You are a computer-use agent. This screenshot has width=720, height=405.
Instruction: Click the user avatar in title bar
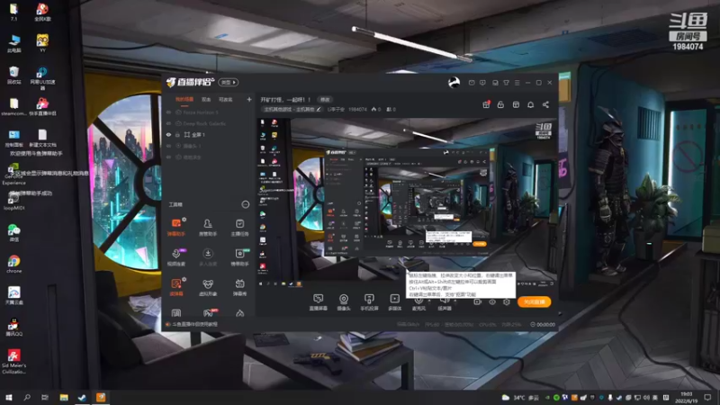click(x=454, y=82)
